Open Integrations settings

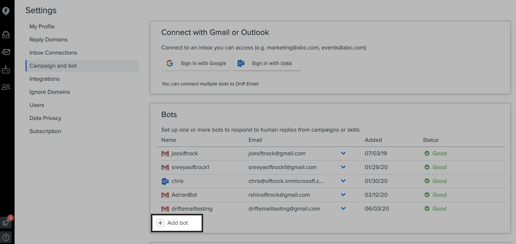(x=44, y=79)
